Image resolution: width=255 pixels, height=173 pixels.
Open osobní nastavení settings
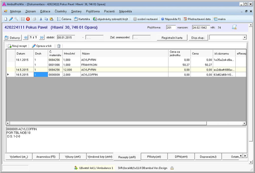point(145,19)
